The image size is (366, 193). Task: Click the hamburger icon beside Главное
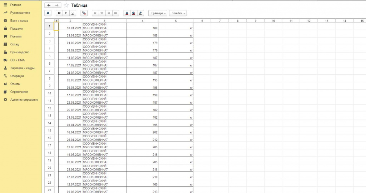point(5,5)
